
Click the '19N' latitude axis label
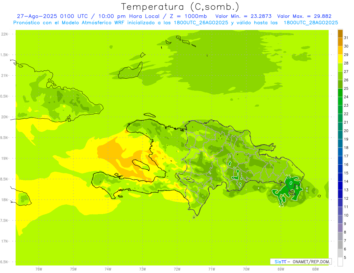click(5, 158)
